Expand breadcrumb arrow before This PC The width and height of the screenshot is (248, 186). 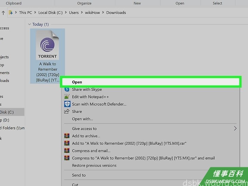click(16, 12)
